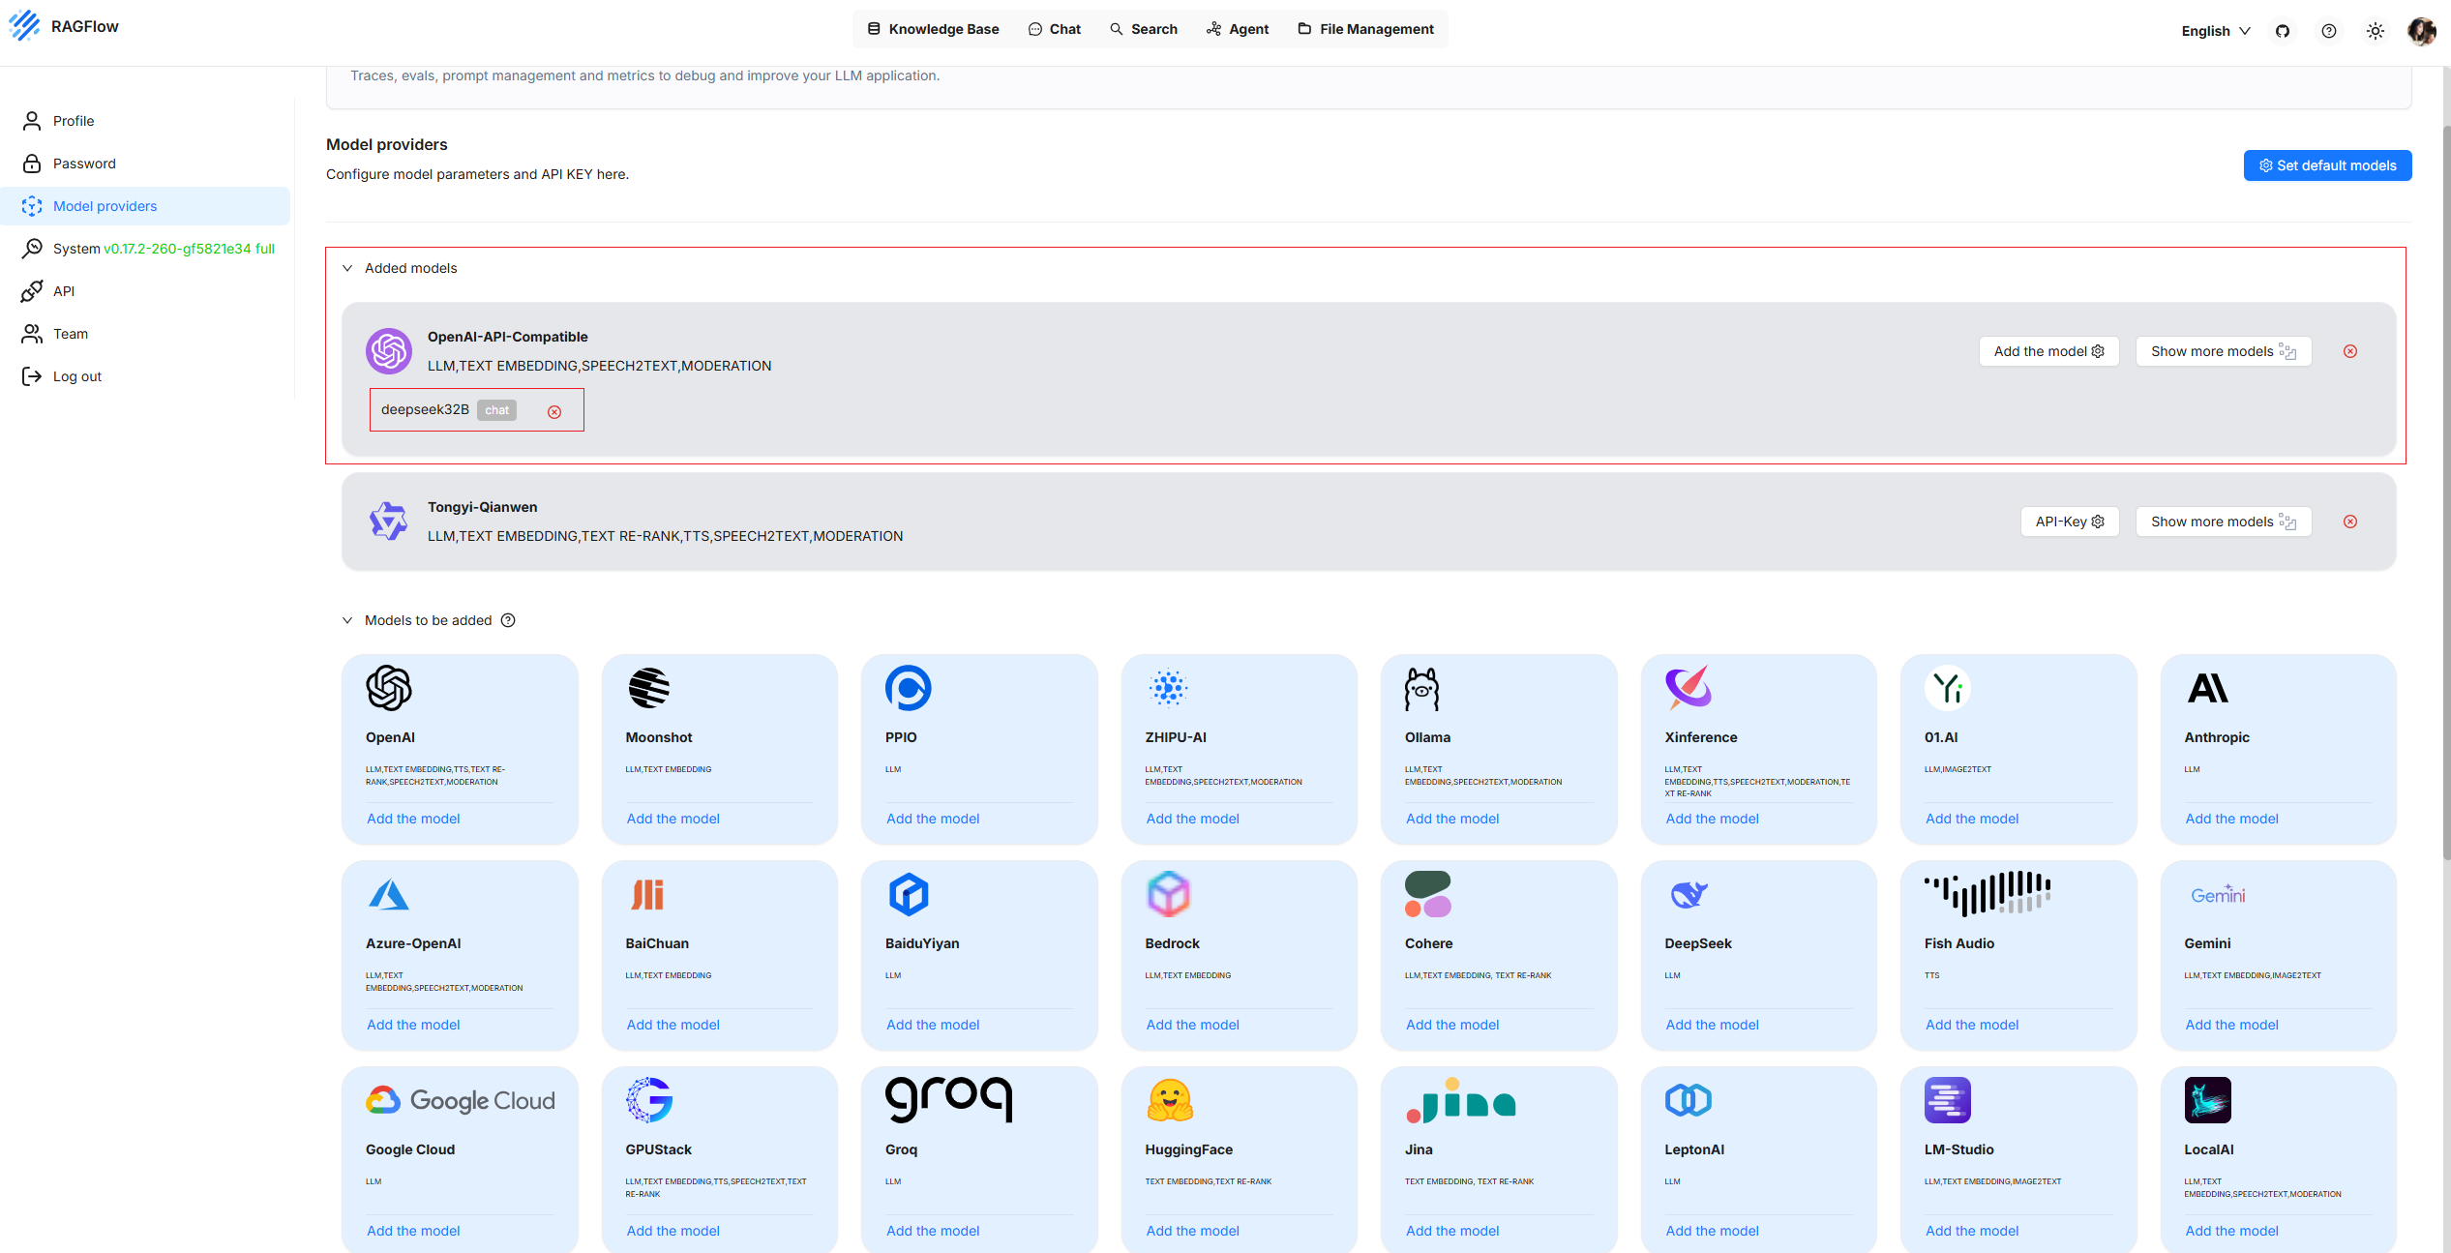Click the PPIO logo icon

click(909, 688)
